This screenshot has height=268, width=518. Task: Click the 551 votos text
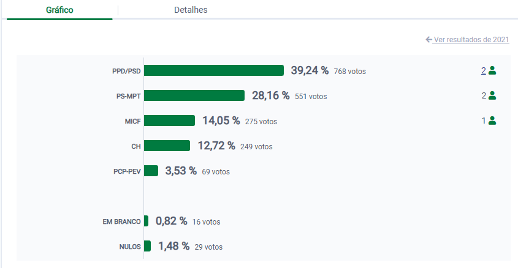pyautogui.click(x=311, y=97)
